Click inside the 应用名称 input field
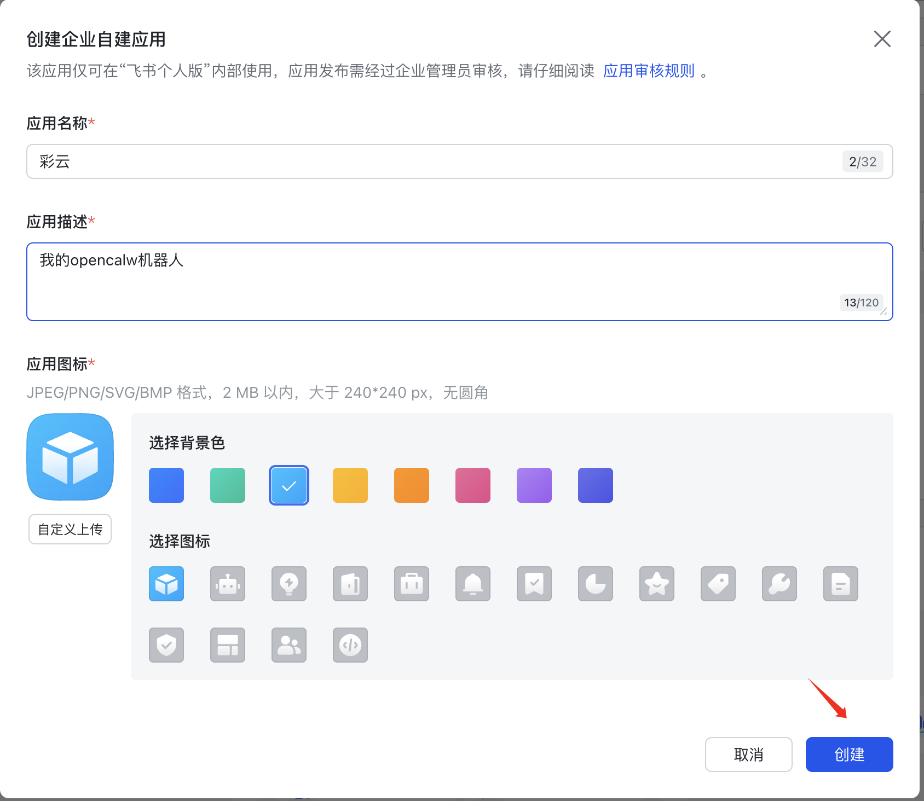The width and height of the screenshot is (924, 801). coord(438,161)
